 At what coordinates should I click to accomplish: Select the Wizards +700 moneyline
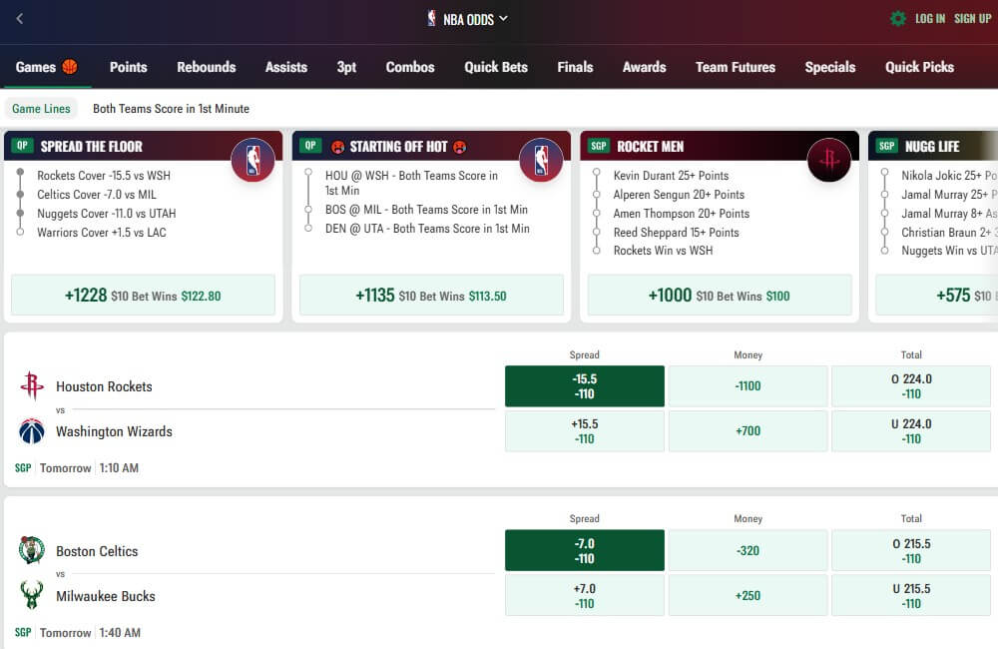click(748, 432)
